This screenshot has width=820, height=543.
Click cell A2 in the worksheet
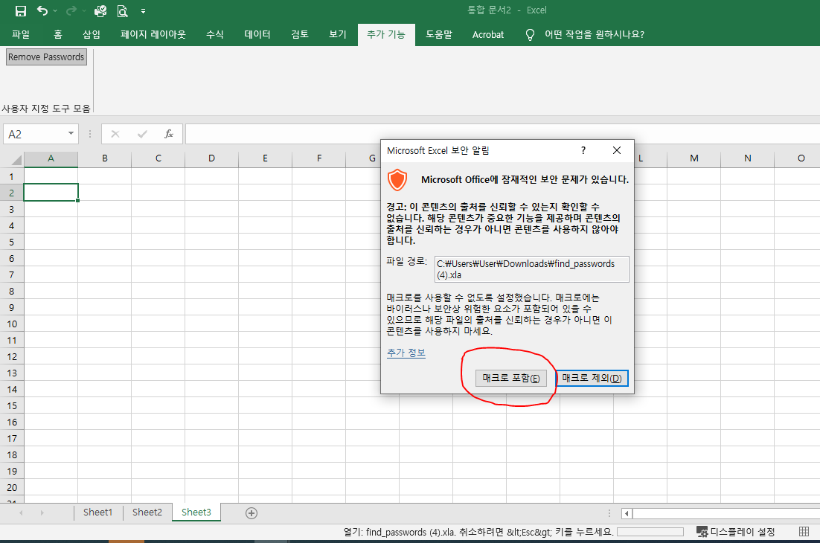point(51,193)
